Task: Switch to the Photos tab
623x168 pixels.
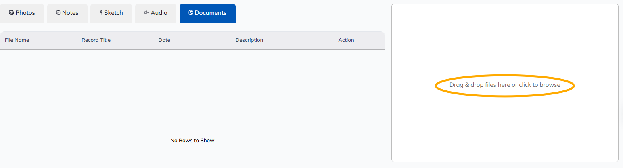Action: 22,13
